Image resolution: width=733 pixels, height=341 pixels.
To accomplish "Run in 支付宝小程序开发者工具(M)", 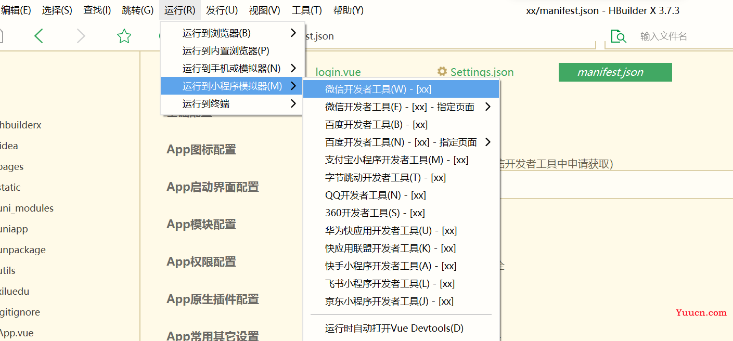I will coord(401,160).
